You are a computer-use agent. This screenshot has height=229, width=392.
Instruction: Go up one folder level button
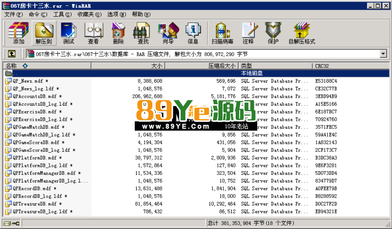[x=11, y=54]
